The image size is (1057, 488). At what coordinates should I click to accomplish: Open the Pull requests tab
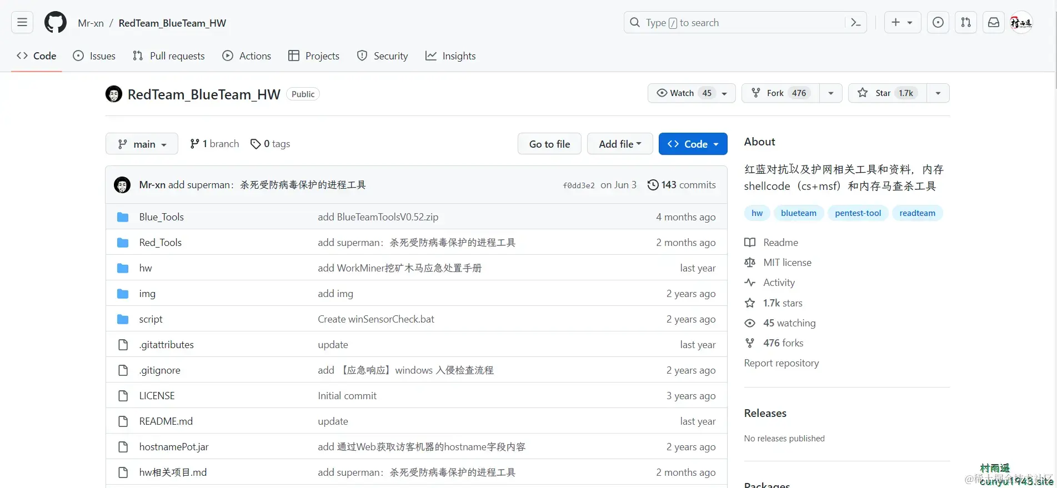point(169,56)
